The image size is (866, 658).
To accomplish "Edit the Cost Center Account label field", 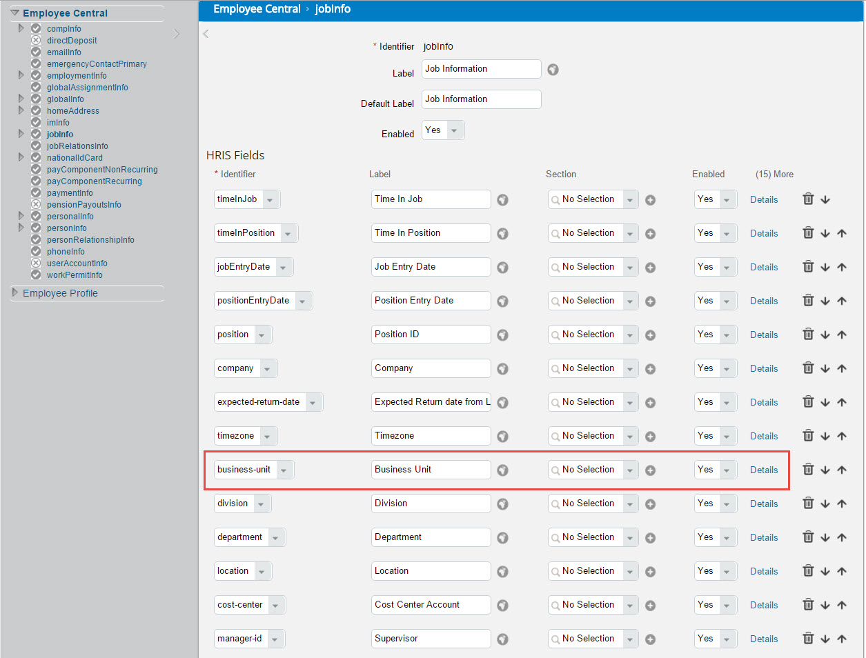I will pyautogui.click(x=431, y=605).
